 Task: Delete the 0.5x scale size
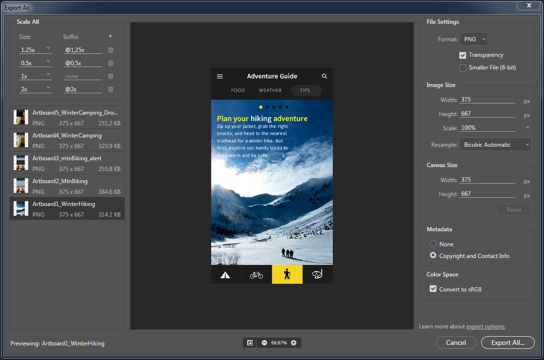[110, 63]
